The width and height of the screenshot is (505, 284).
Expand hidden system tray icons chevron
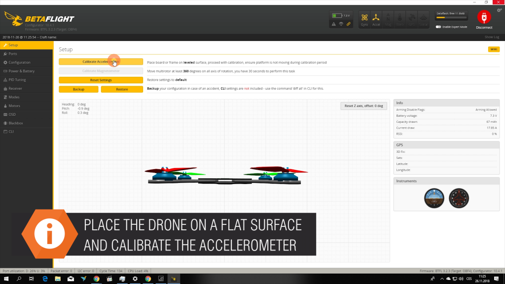(442, 279)
